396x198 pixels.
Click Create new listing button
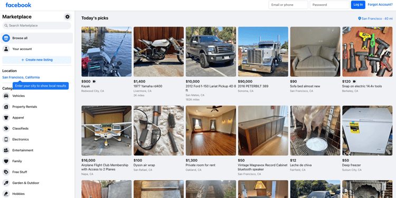pyautogui.click(x=36, y=60)
